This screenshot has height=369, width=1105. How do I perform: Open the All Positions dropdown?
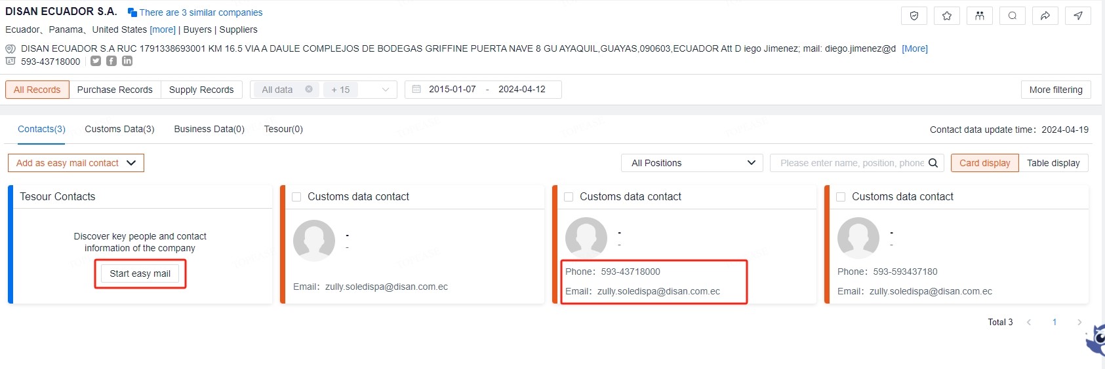tap(692, 163)
